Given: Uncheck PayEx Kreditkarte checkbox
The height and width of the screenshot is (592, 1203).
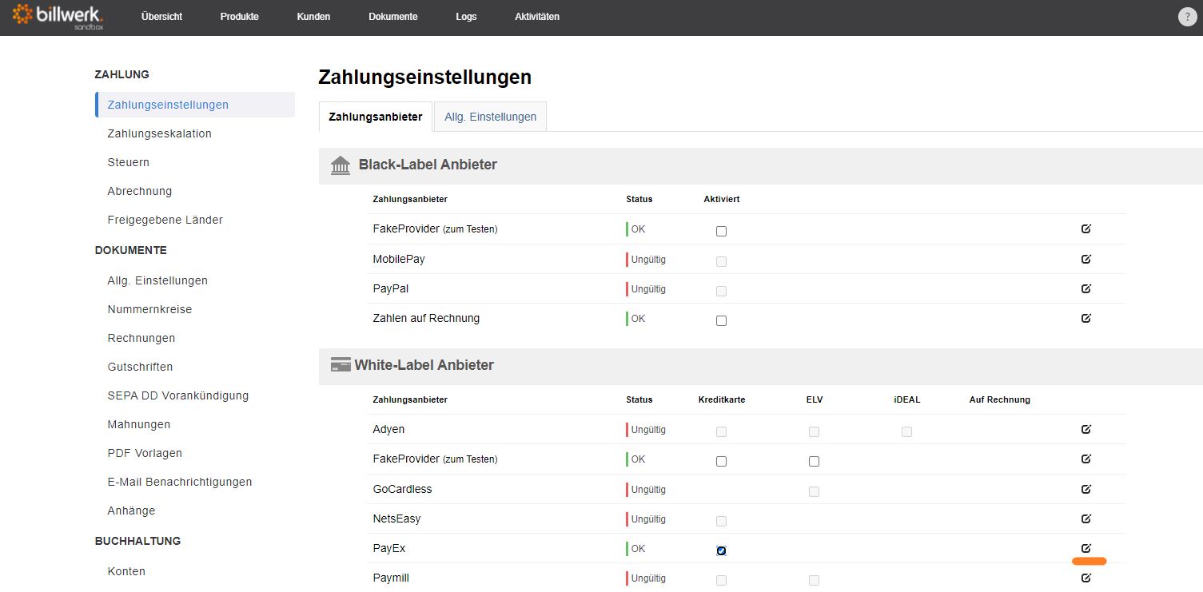Looking at the screenshot, I should [721, 551].
